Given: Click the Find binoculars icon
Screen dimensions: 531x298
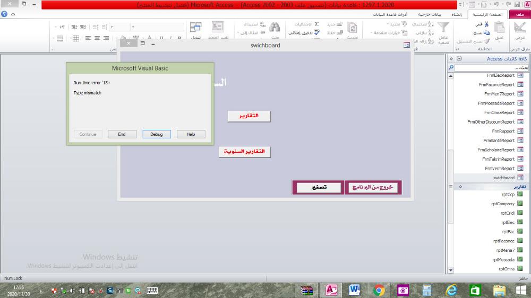Looking at the screenshot, I should coord(275,28).
